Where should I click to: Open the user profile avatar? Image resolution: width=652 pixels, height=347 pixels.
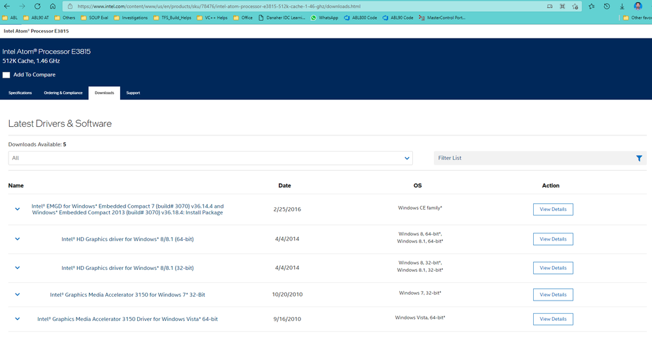point(638,6)
